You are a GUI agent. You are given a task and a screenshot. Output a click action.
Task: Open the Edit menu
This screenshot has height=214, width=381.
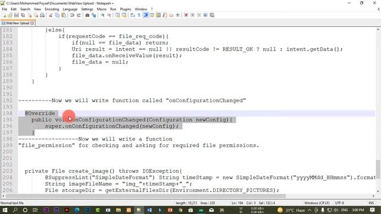click(14, 10)
